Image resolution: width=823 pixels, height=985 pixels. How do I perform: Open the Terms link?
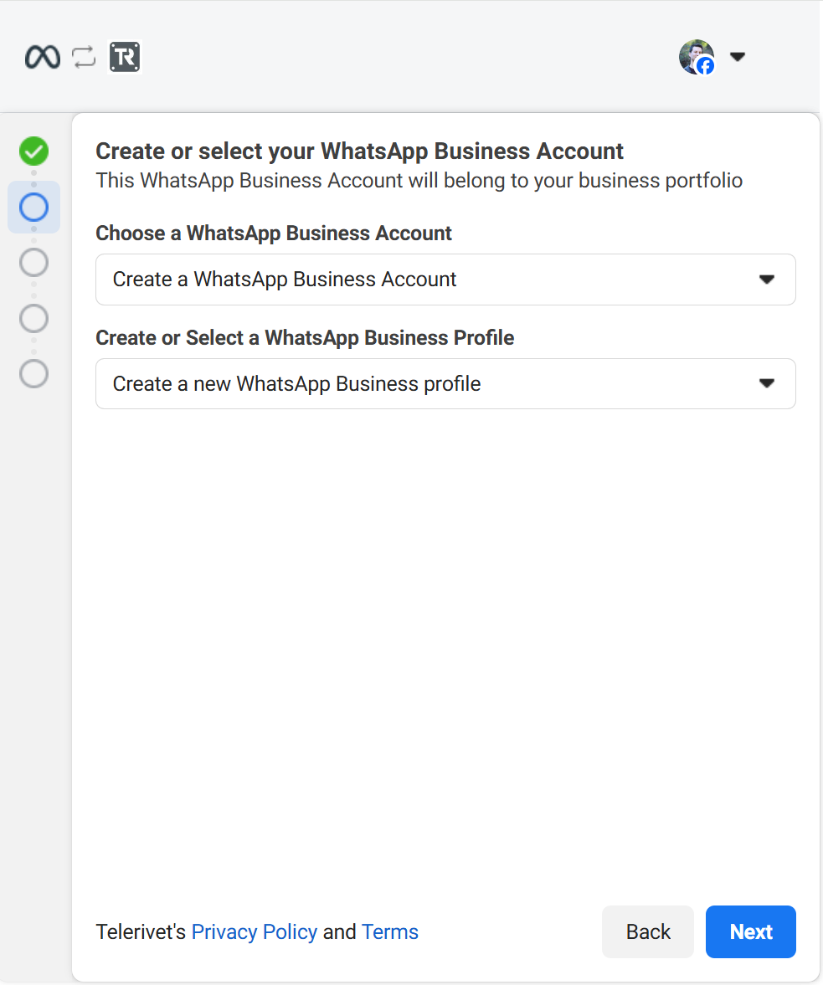(390, 931)
